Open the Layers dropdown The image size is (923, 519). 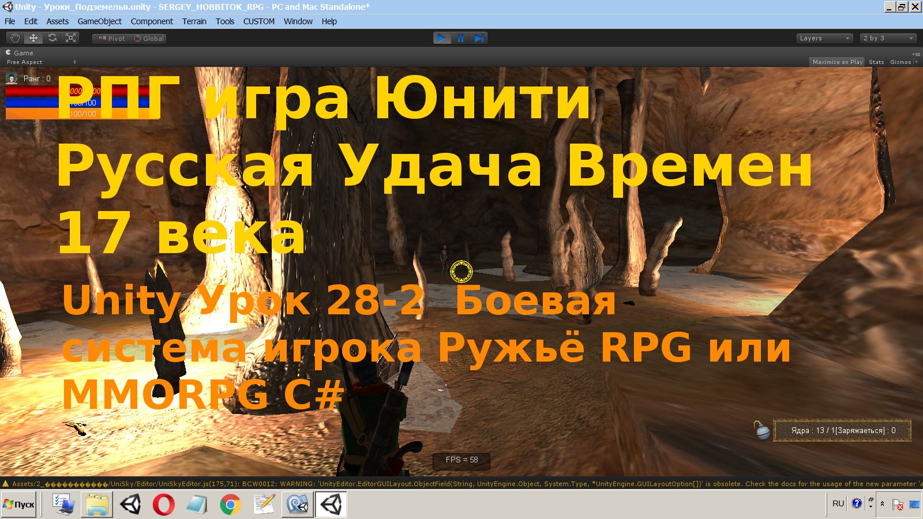tap(824, 38)
